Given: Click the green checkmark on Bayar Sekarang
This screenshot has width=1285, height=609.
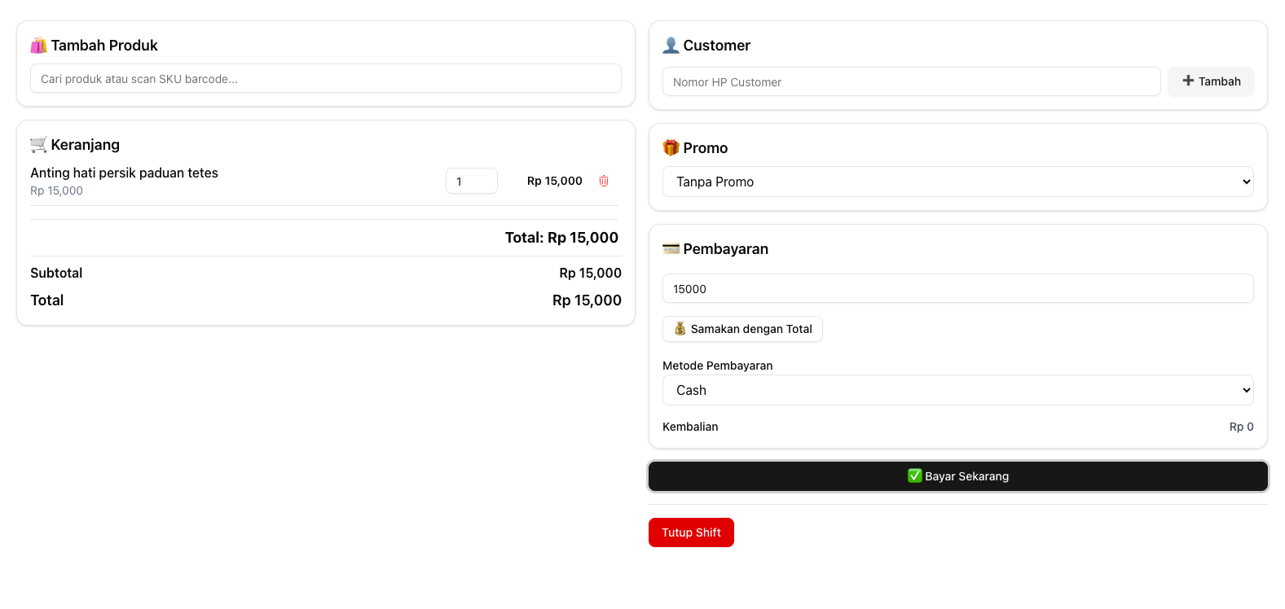Looking at the screenshot, I should [x=914, y=476].
